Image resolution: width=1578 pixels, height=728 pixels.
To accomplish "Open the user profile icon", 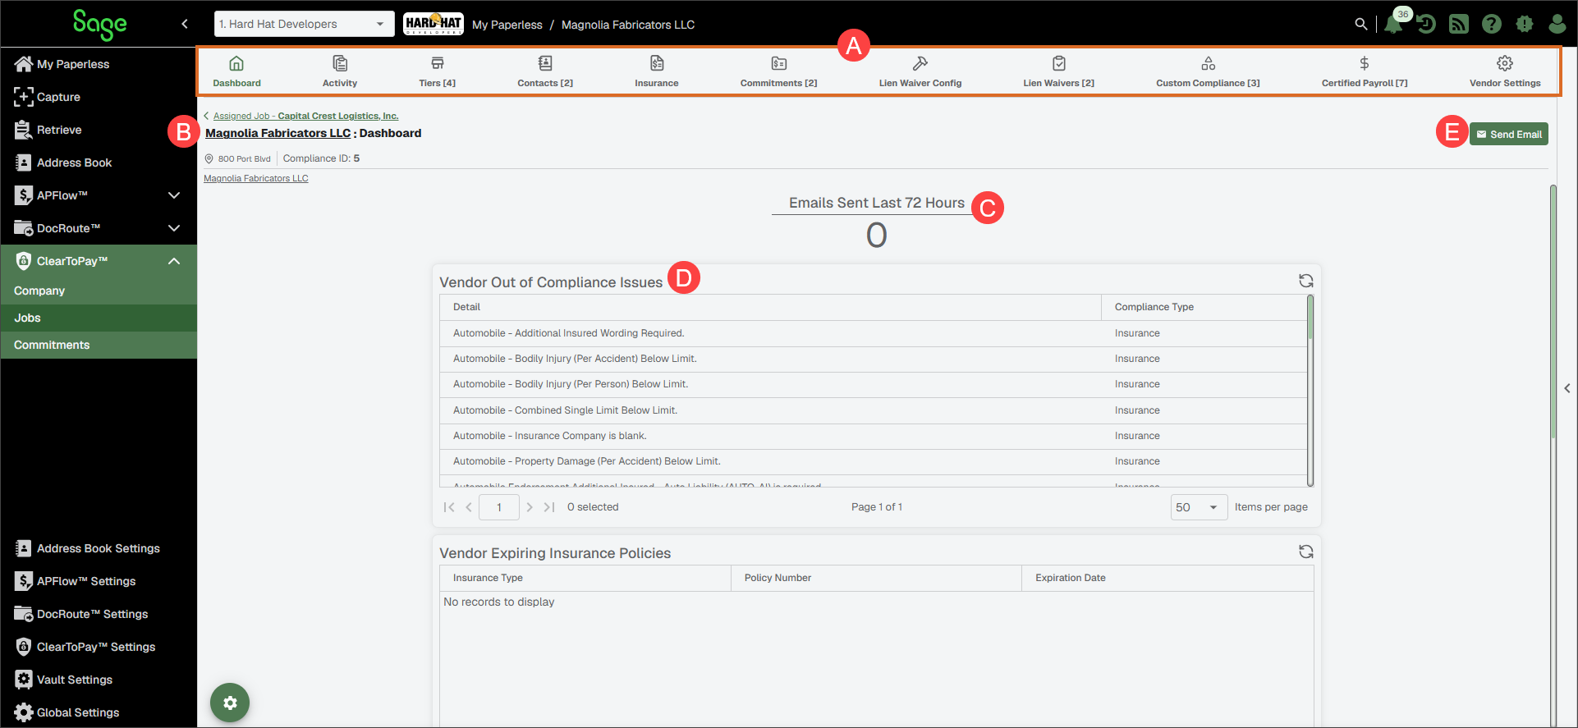I will (1557, 24).
